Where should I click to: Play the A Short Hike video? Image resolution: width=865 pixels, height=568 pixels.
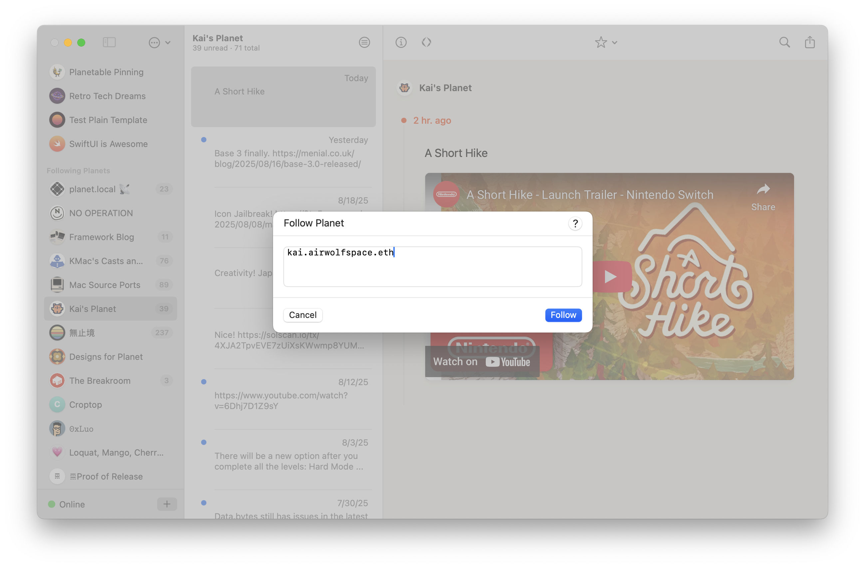(x=611, y=277)
